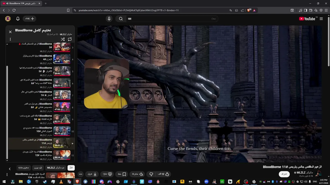Start voice search with the microphone
330x185 pixels.
[x=109, y=19]
